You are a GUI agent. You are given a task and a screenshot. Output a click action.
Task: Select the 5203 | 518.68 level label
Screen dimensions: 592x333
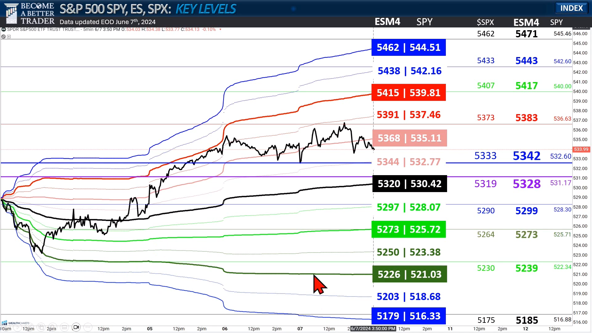pos(409,297)
